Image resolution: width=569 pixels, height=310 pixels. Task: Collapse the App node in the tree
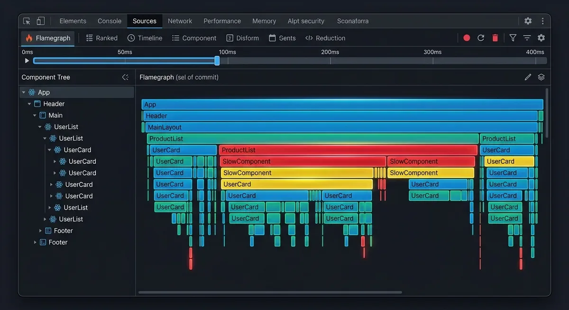24,92
